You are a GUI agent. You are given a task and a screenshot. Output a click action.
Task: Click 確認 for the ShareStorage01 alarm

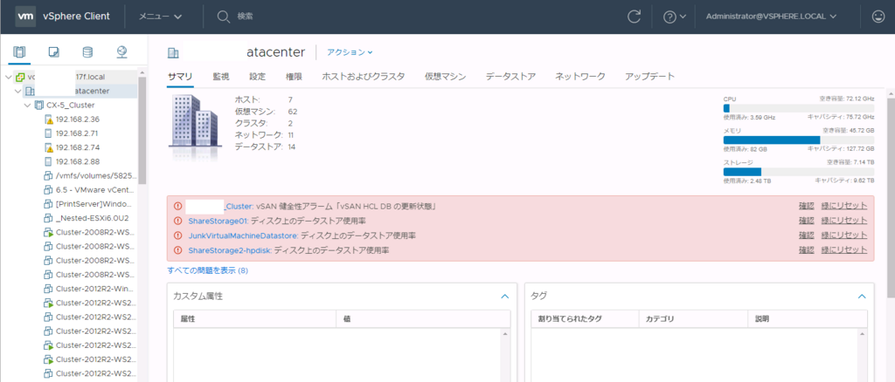click(x=807, y=221)
